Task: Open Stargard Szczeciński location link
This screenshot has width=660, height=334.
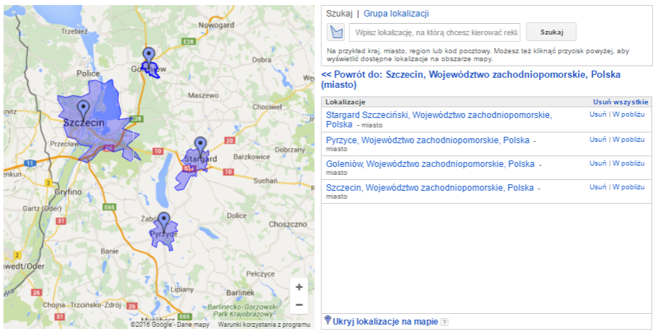Action: 439,119
